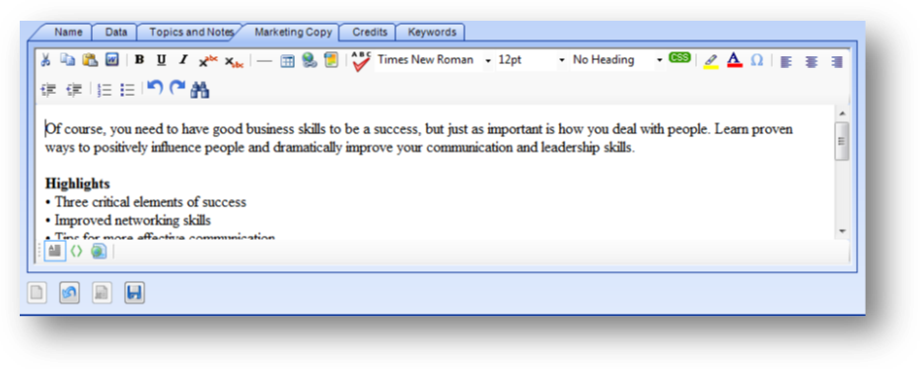Switch to the Keywords tab
This screenshot has width=920, height=369.
(431, 33)
